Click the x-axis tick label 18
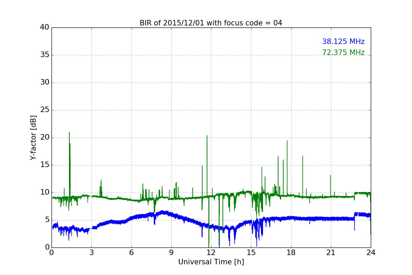Image resolution: width=412 pixels, height=275 pixels. tap(291, 253)
